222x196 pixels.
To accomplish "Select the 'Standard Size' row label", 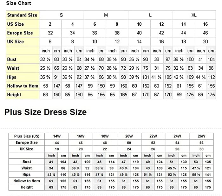I will tap(22, 15).
